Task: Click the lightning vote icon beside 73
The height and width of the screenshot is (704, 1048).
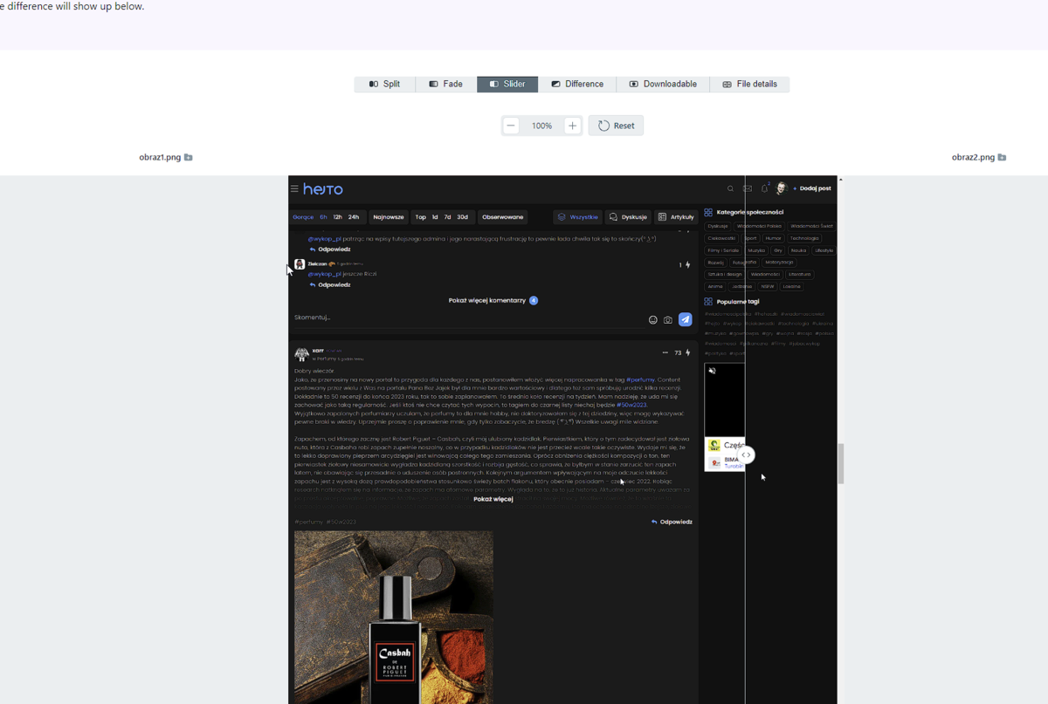Action: point(688,353)
